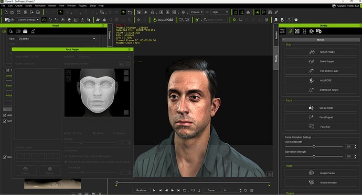Open the High quality dropdown

220,12
